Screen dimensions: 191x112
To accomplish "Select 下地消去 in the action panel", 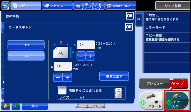I will coord(168,17).
